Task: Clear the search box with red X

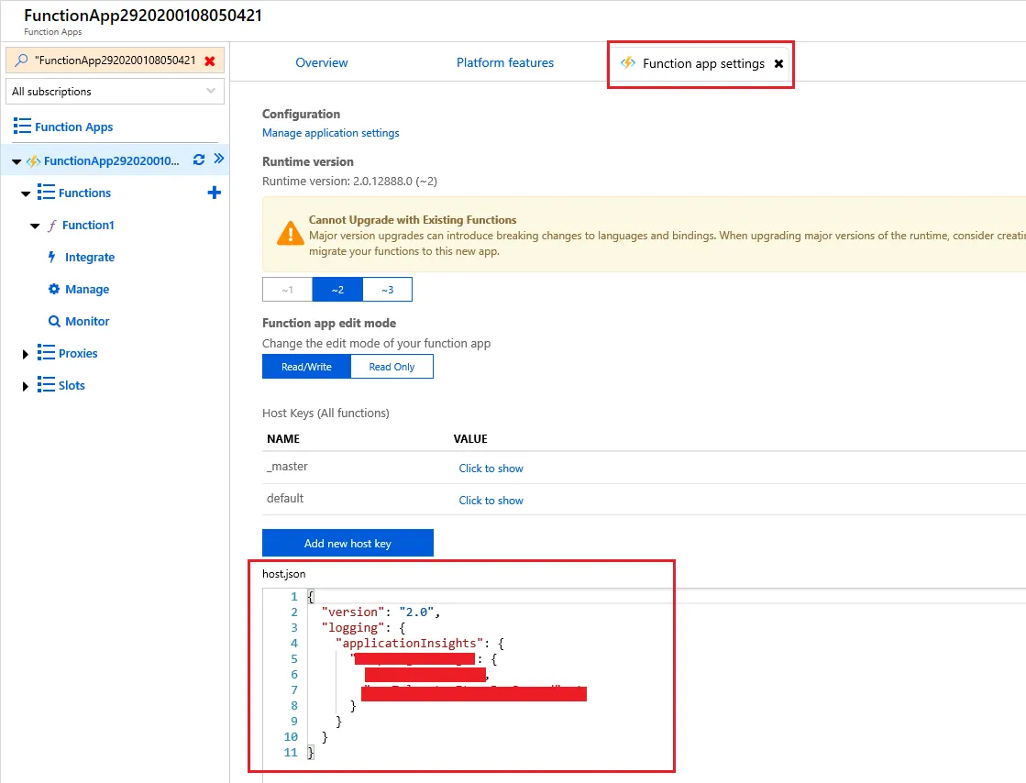Action: (210, 61)
